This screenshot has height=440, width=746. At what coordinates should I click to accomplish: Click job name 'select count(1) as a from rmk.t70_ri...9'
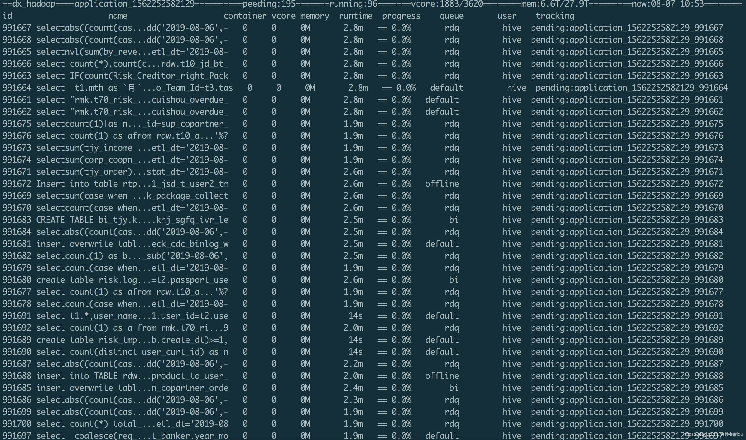[132, 328]
